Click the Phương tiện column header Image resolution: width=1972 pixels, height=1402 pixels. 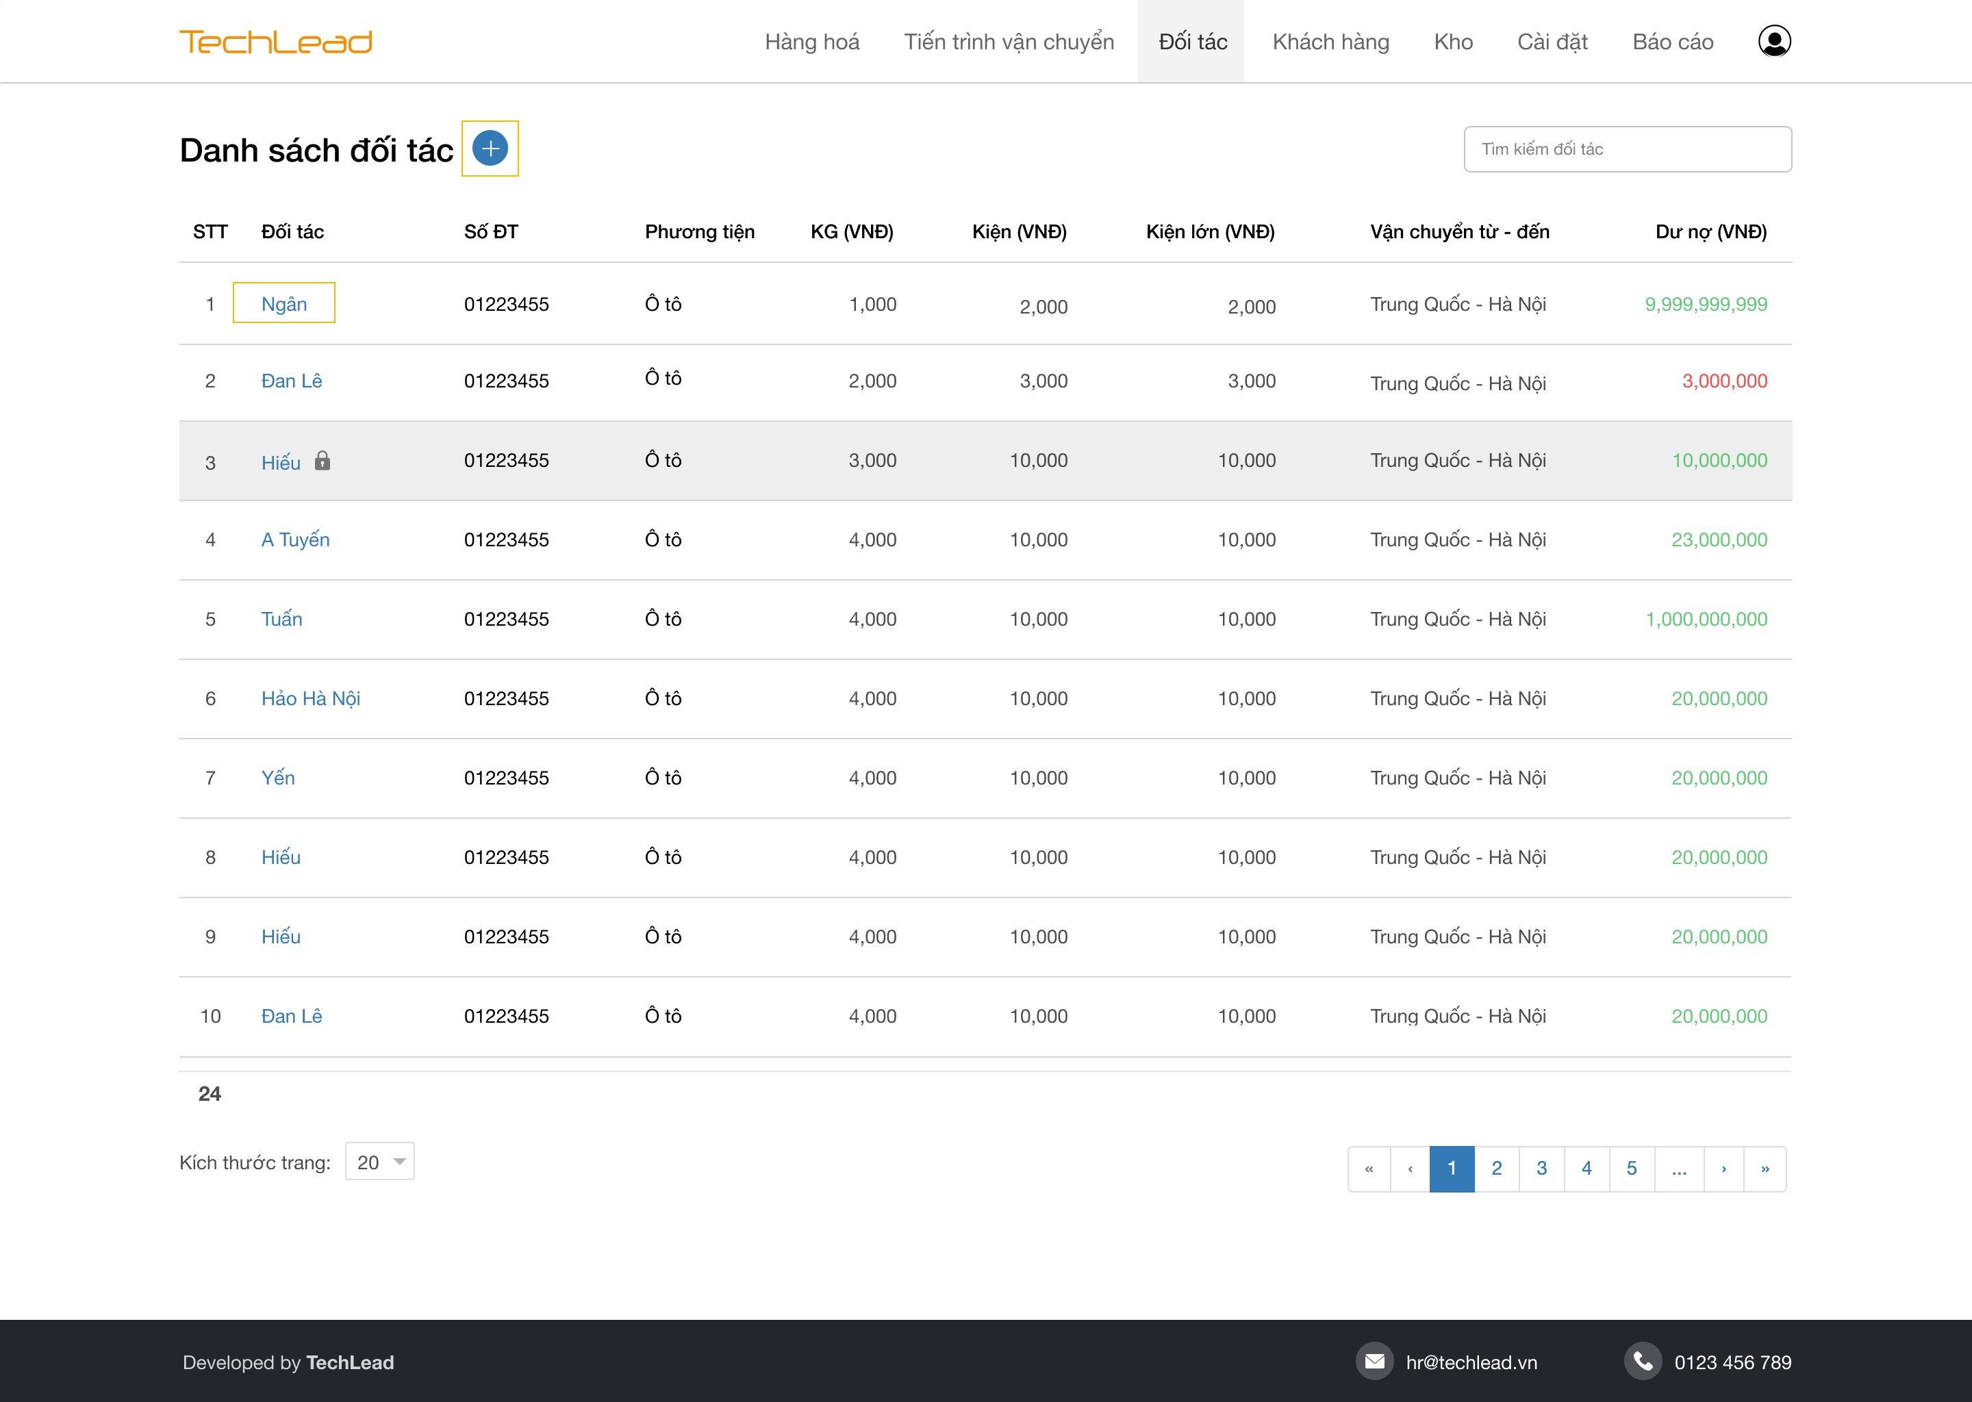click(x=699, y=231)
